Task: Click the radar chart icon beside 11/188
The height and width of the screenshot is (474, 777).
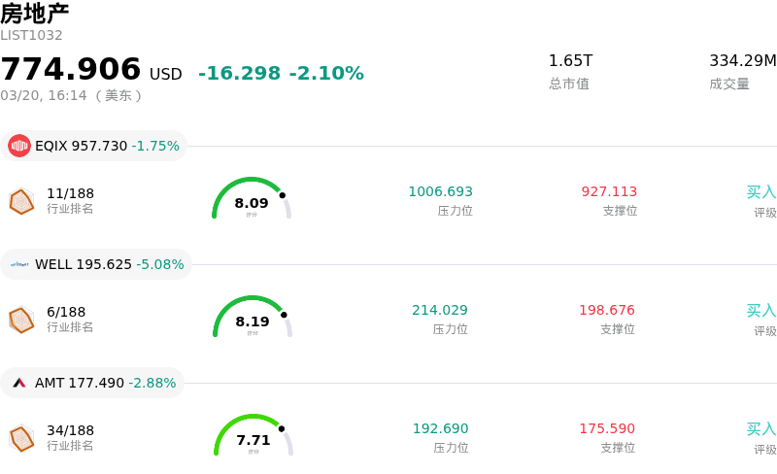Action: [x=21, y=201]
